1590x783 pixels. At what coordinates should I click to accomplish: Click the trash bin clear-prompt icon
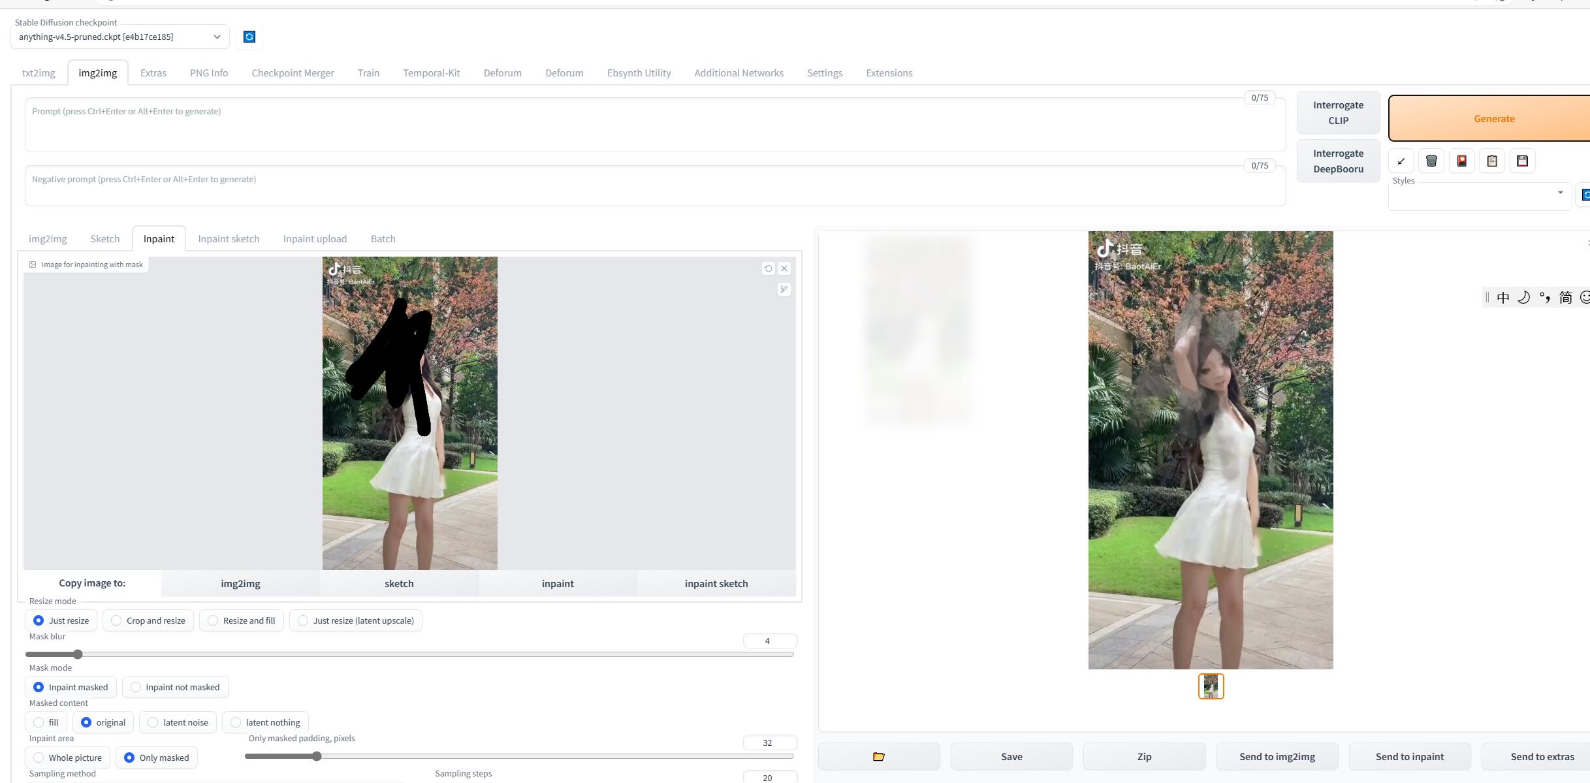(x=1431, y=161)
